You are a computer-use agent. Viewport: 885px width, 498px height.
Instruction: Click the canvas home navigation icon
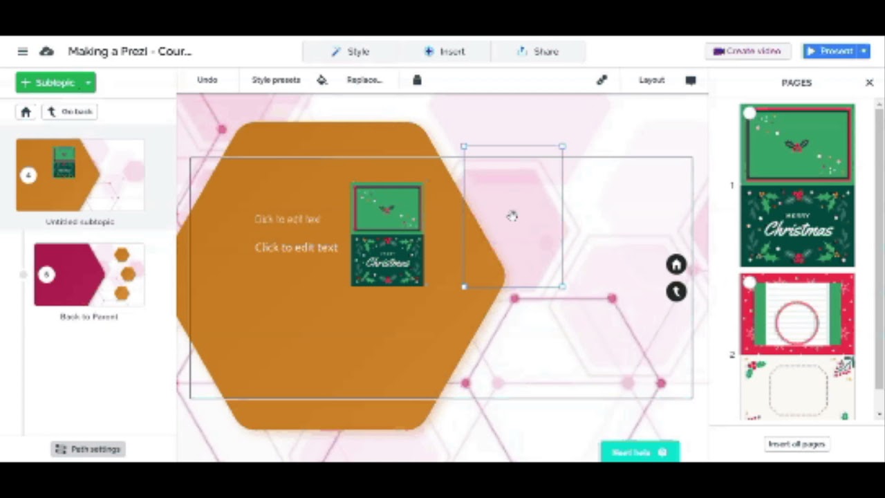click(676, 264)
